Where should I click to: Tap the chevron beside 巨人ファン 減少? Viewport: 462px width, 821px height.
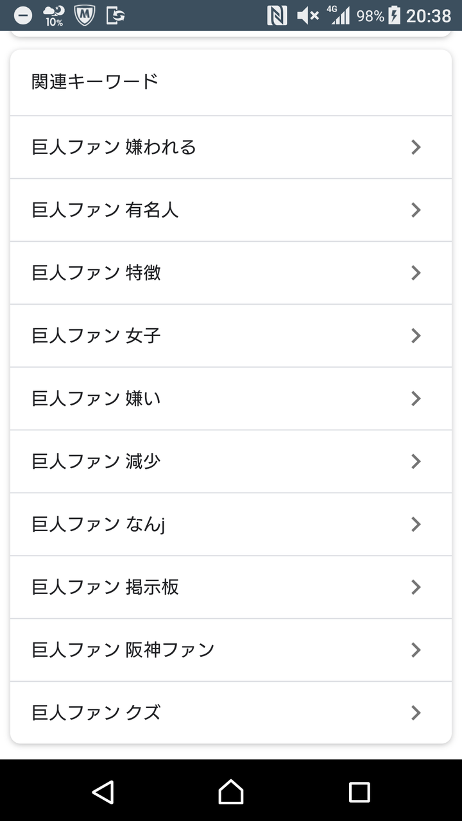[x=416, y=462]
